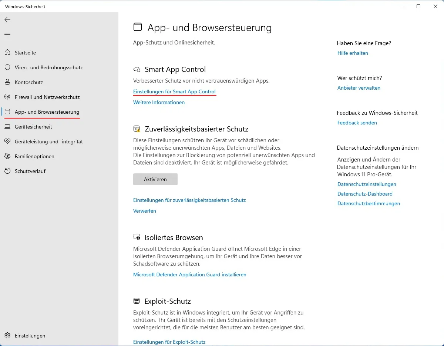This screenshot has width=444, height=346.
Task: Click the back arrow icon
Action: click(x=7, y=20)
